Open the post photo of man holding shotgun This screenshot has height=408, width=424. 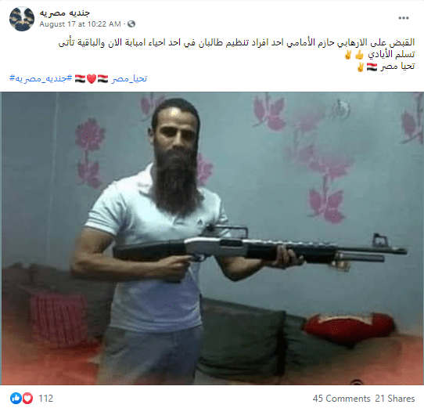(212, 238)
